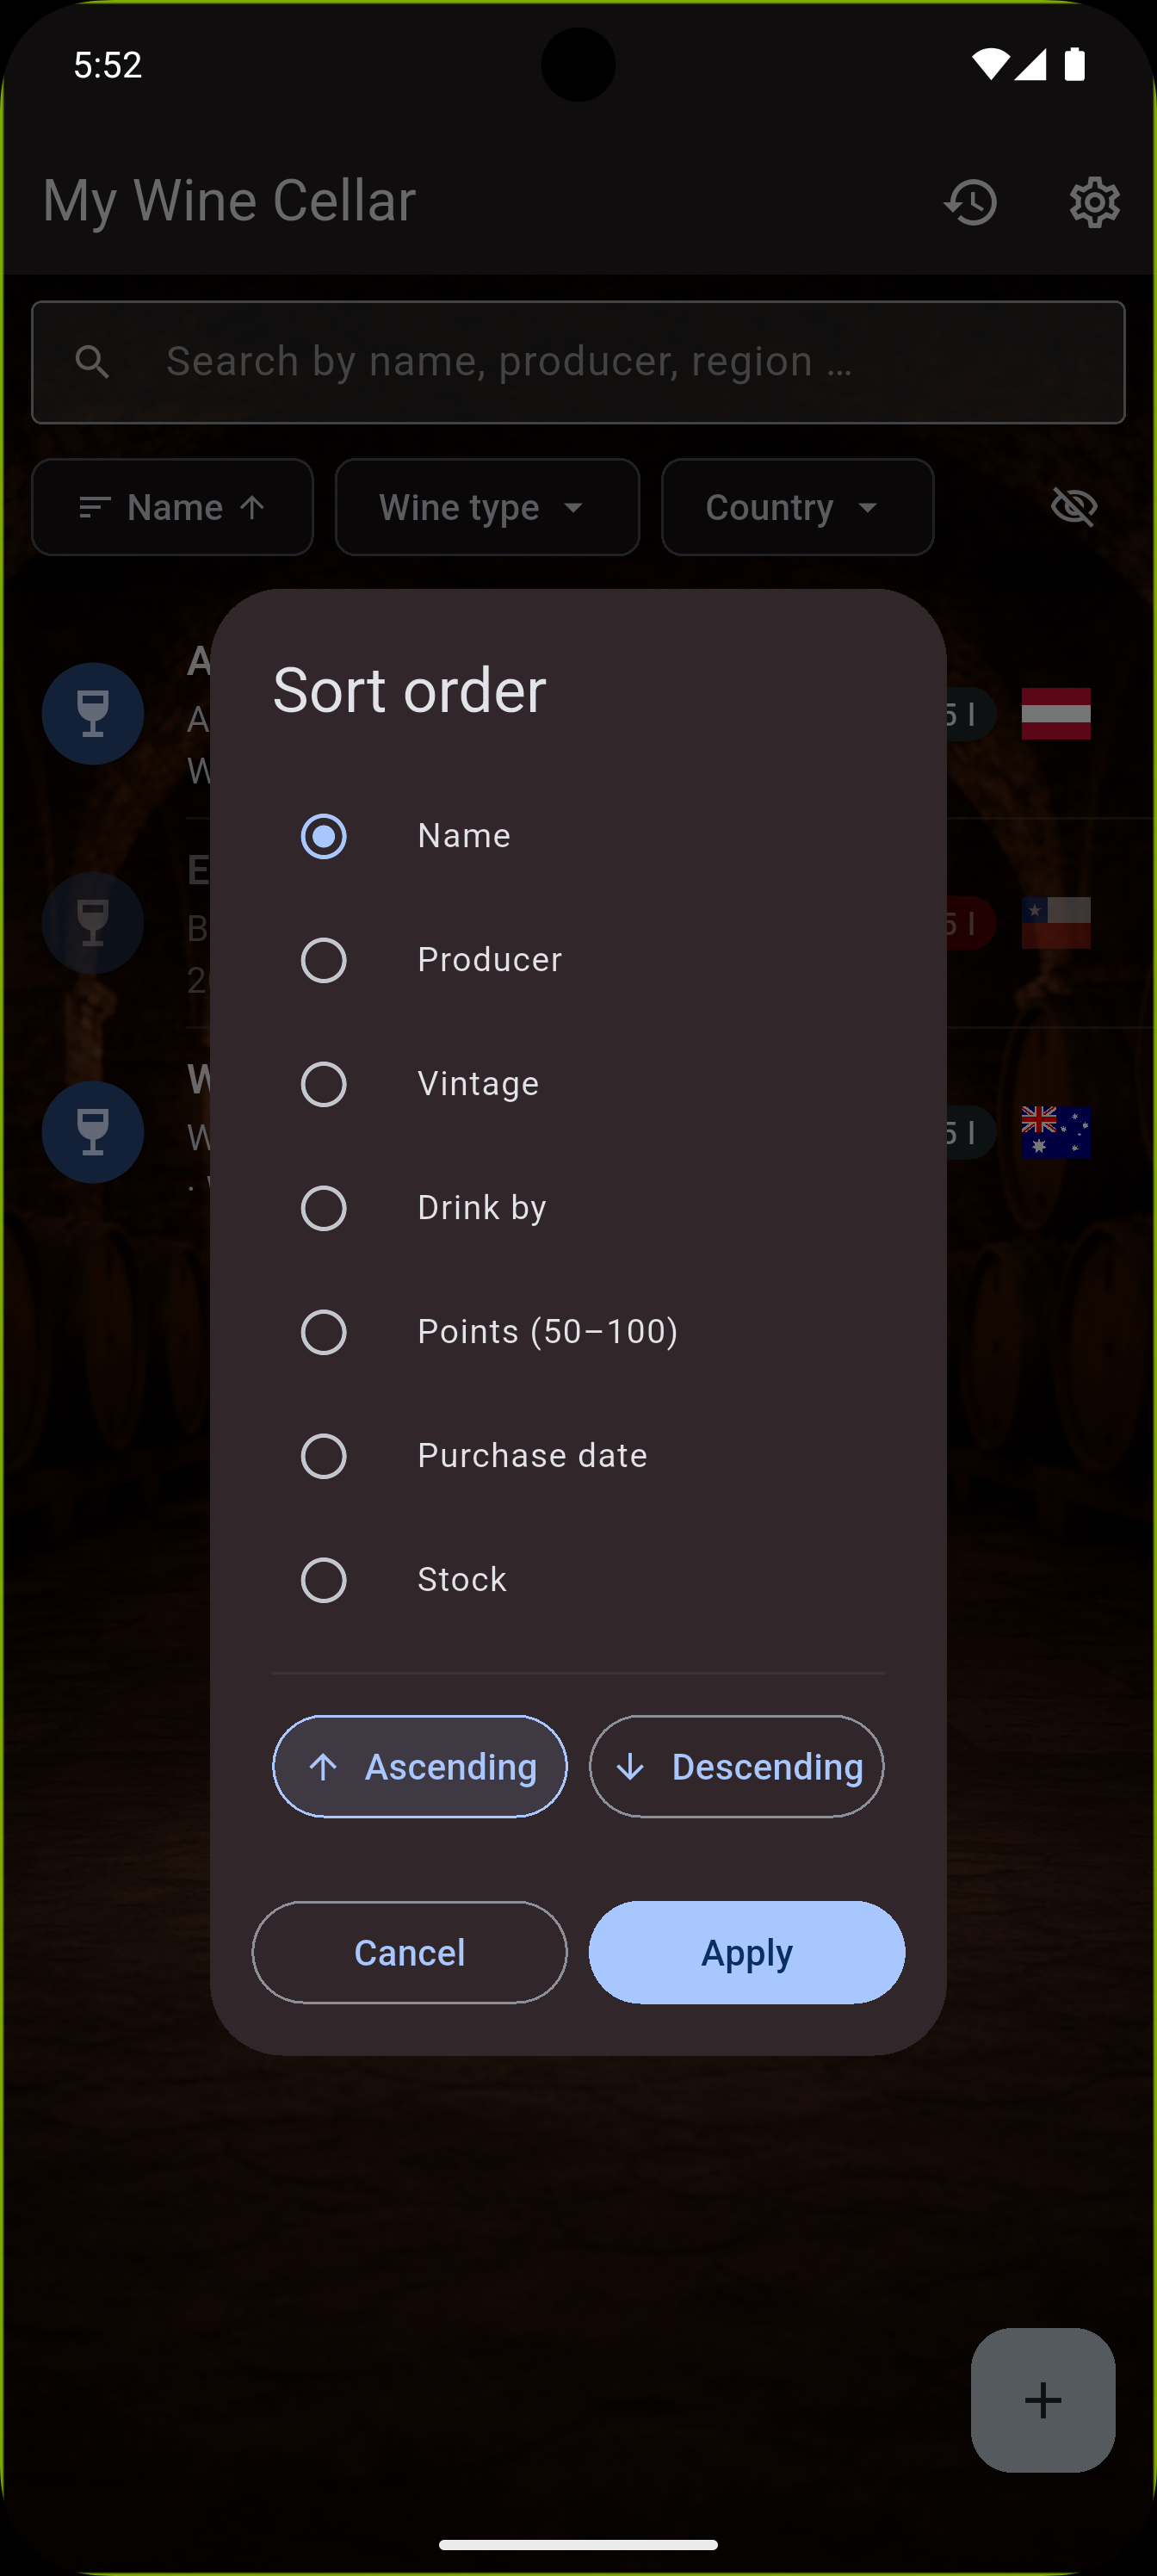Tap the first wine glass avatar
Image resolution: width=1157 pixels, height=2576 pixels.
point(93,713)
